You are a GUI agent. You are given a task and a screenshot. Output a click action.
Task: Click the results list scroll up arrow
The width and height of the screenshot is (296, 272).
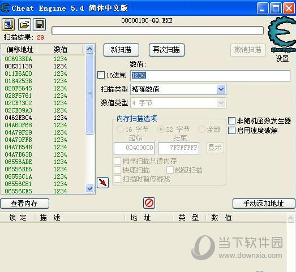89,49
